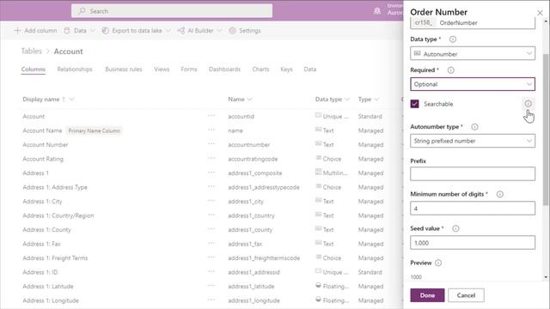
Task: Open more options for Address 1 row
Action: click(211, 173)
